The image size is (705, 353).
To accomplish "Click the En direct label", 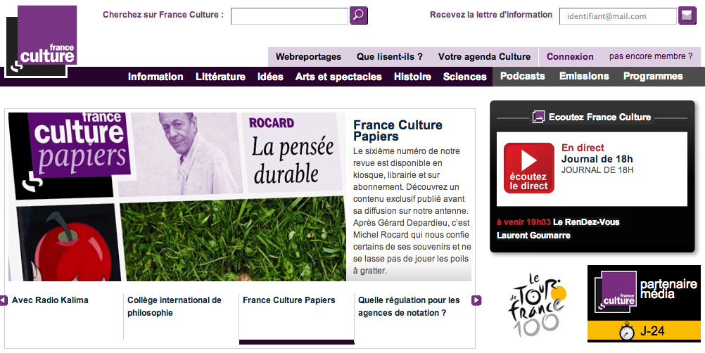I will click(583, 148).
